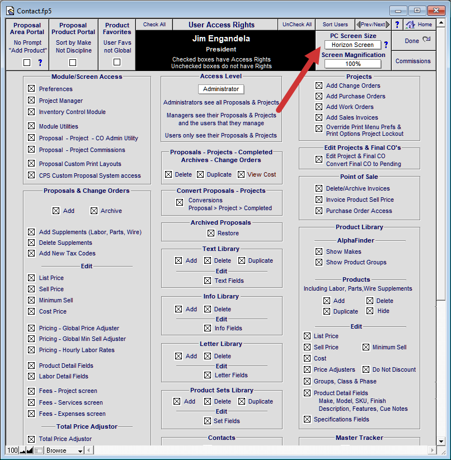Toggle Info Fields edit checkbox
The width and height of the screenshot is (451, 460).
[x=208, y=328]
